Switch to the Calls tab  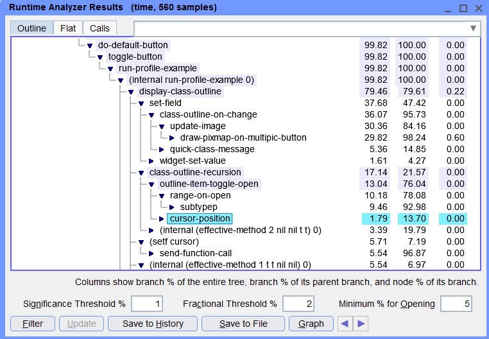tap(99, 28)
